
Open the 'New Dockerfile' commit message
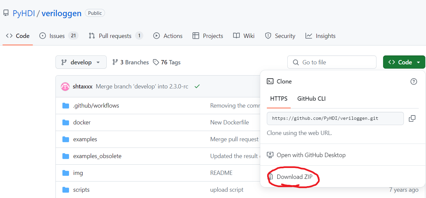(x=230, y=122)
